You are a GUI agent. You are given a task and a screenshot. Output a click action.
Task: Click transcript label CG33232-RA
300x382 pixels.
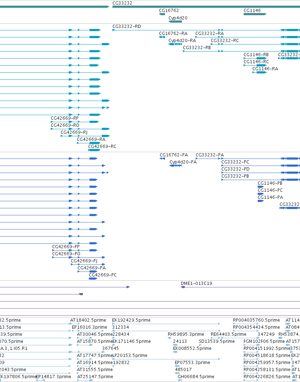[209, 34]
